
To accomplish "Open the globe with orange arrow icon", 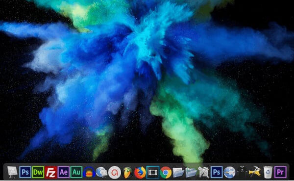I will coord(229,172).
